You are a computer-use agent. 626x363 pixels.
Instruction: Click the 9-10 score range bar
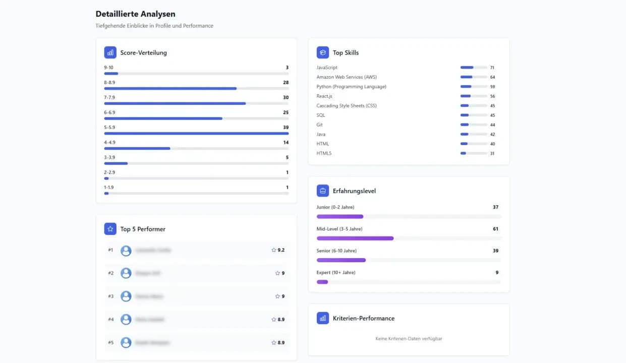196,74
